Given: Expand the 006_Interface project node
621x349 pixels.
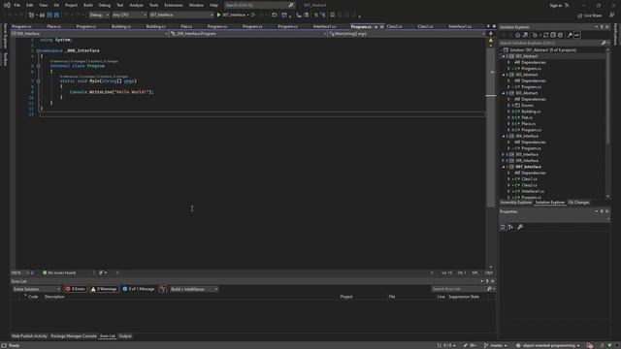Looking at the screenshot, I should click(504, 161).
